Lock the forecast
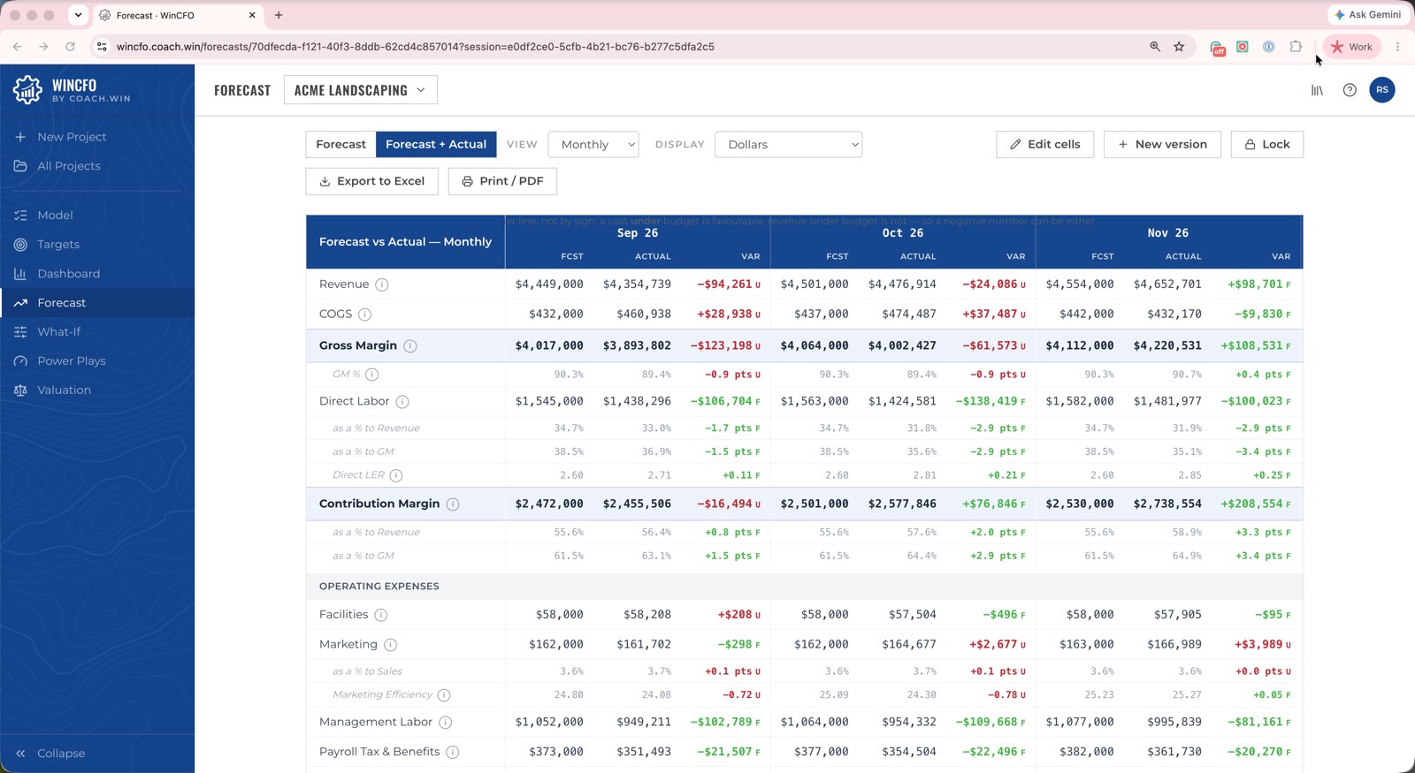This screenshot has height=773, width=1415. 1266,145
